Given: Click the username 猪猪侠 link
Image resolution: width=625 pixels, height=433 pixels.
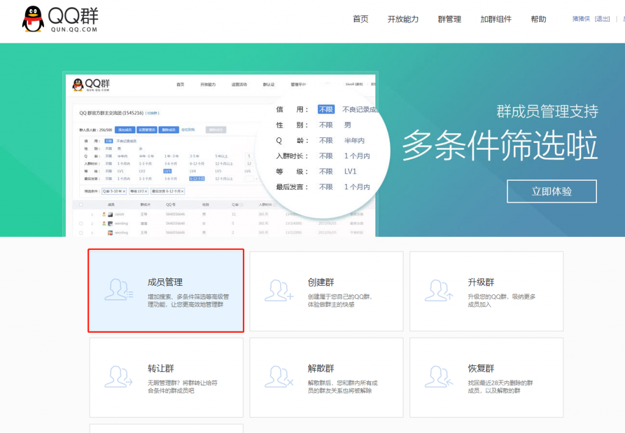Looking at the screenshot, I should 581,19.
